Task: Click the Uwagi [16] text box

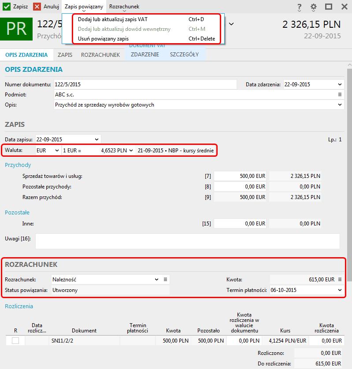Action: coord(187,241)
